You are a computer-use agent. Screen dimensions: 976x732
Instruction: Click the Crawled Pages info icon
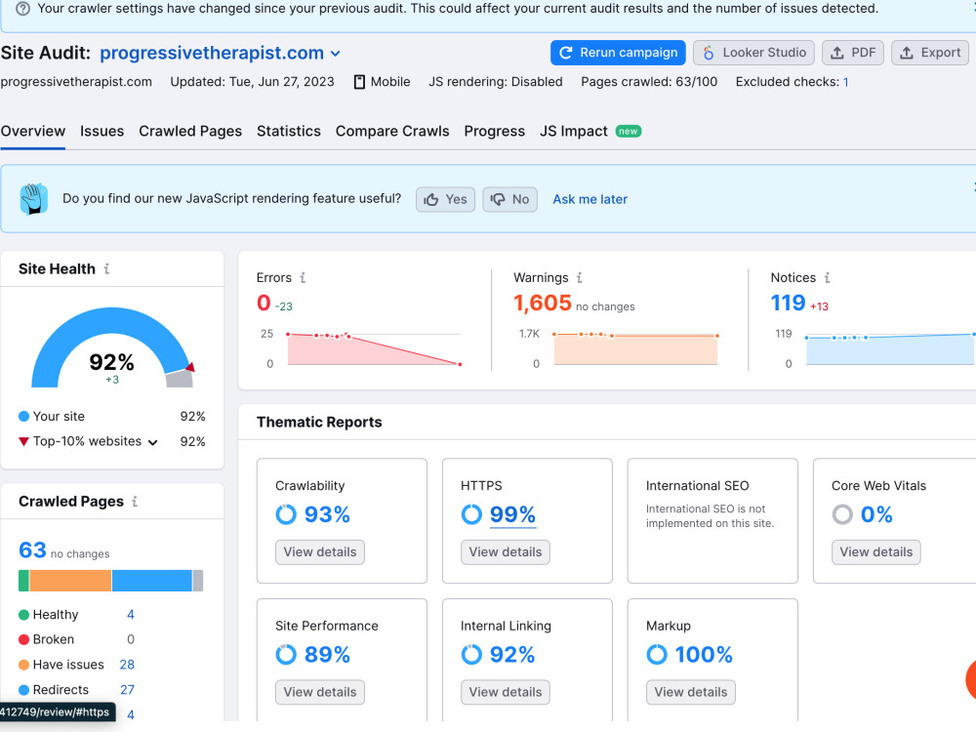135,501
